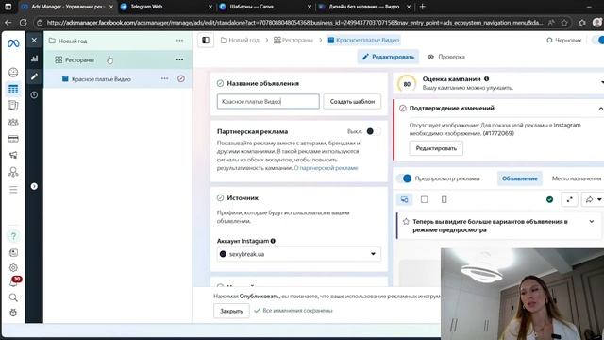Screen dimensions: 604x340
Task: Click Новый год in breadcrumb
Action: tap(240, 40)
